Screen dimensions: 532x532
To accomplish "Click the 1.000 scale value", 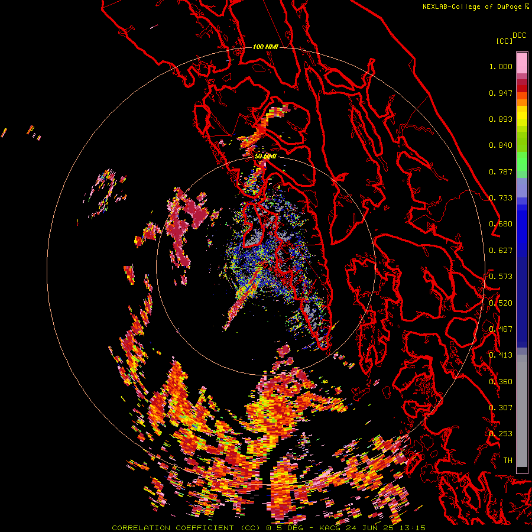I will click(x=501, y=66).
